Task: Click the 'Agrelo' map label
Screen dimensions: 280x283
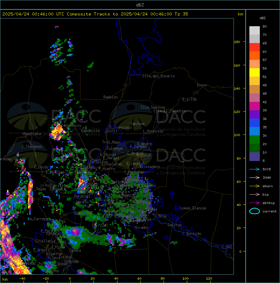Action: 82,202
